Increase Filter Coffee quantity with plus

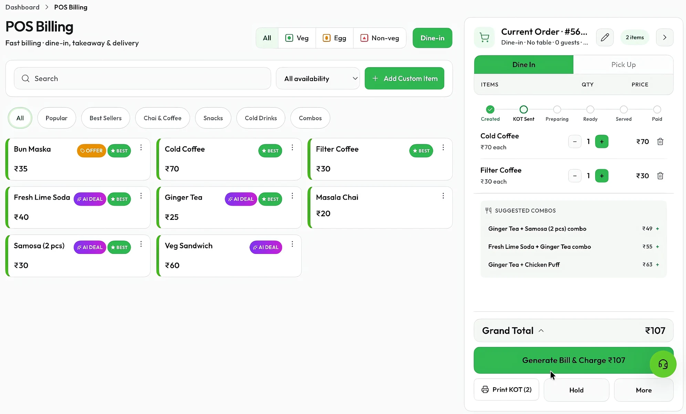coord(602,176)
